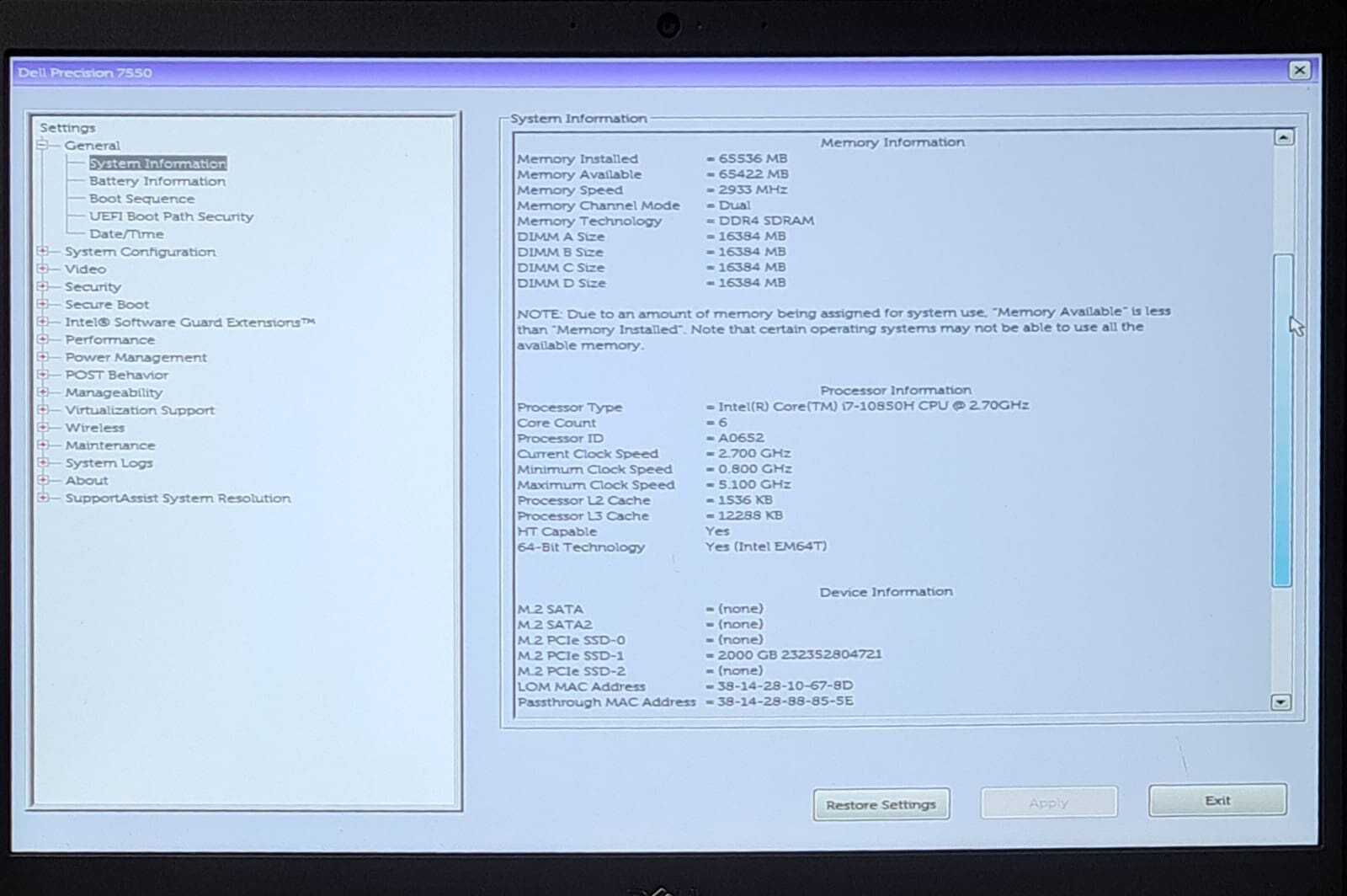The width and height of the screenshot is (1347, 896).
Task: Click the Restore Settings button
Action: tap(881, 805)
